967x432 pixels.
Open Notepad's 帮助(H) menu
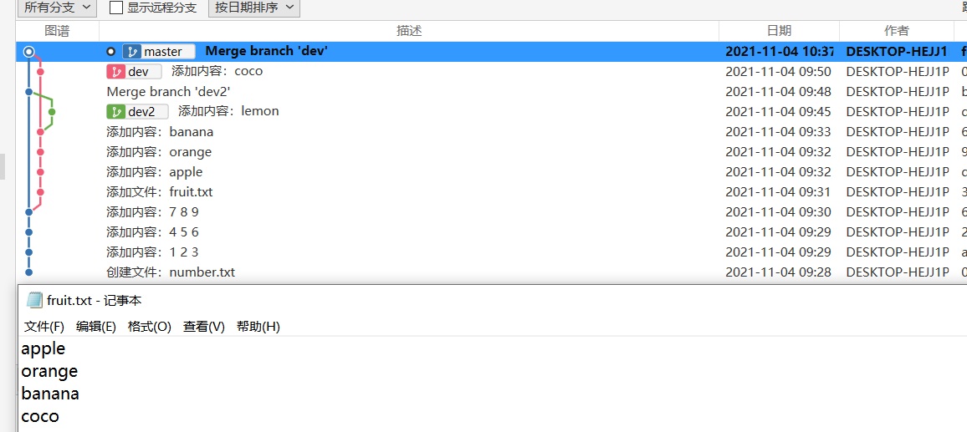click(x=258, y=327)
